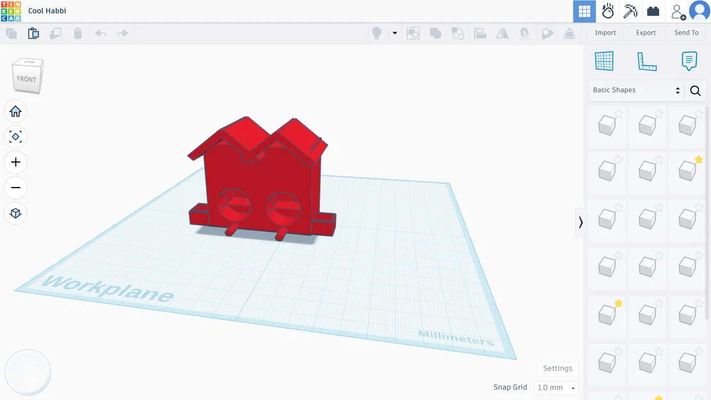The image size is (711, 400).
Task: Open the dropdown arrow beside lightbulb
Action: (394, 33)
